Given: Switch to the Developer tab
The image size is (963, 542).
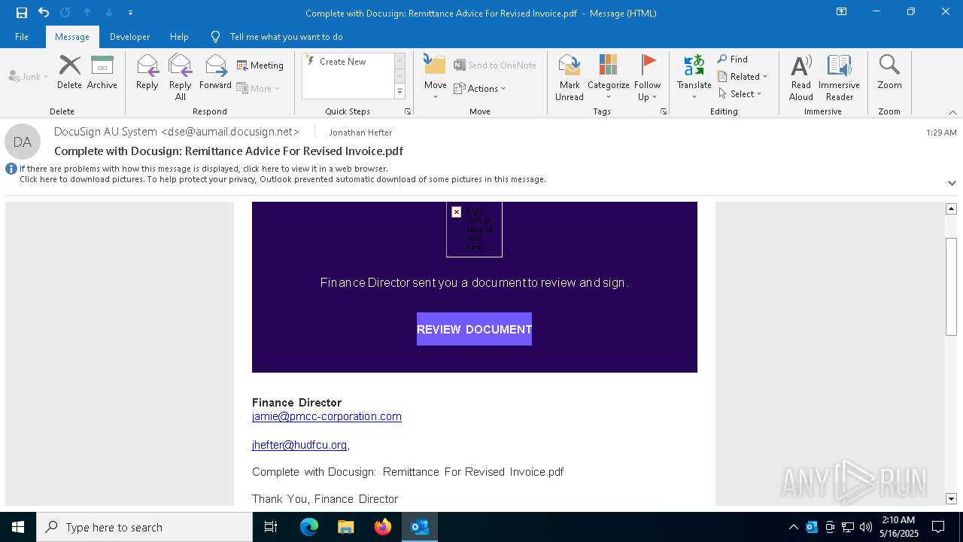Looking at the screenshot, I should [129, 37].
